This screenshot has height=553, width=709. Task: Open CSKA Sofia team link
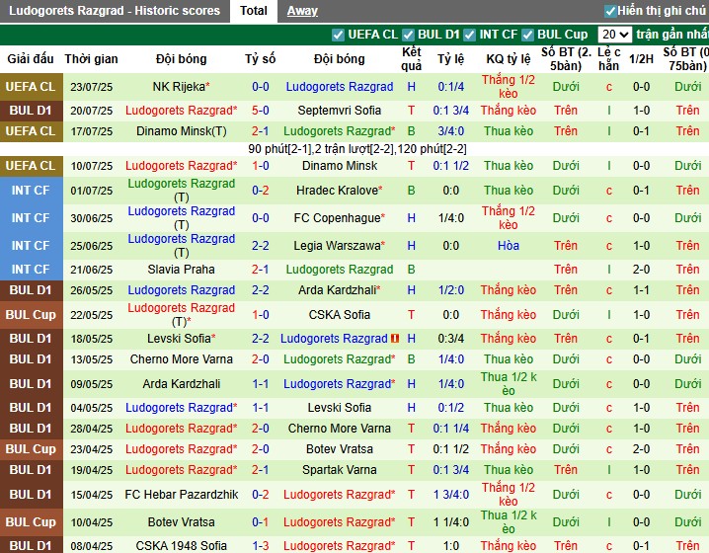pos(339,315)
